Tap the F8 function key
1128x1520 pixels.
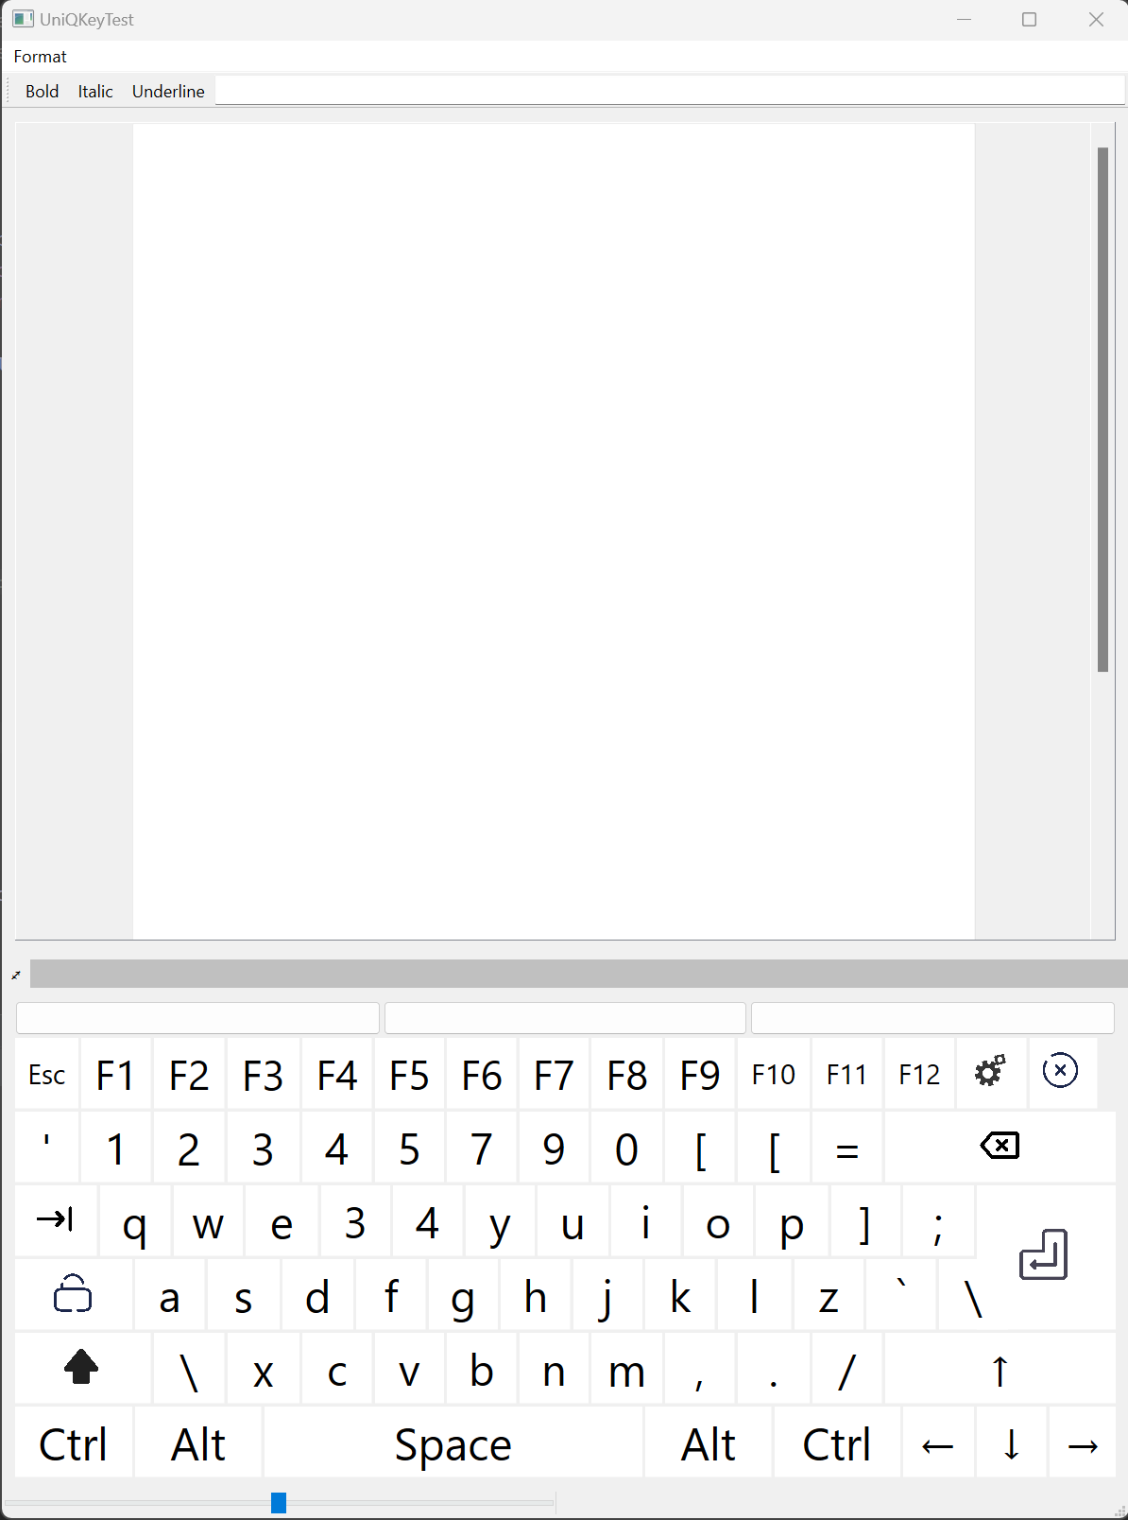point(627,1074)
